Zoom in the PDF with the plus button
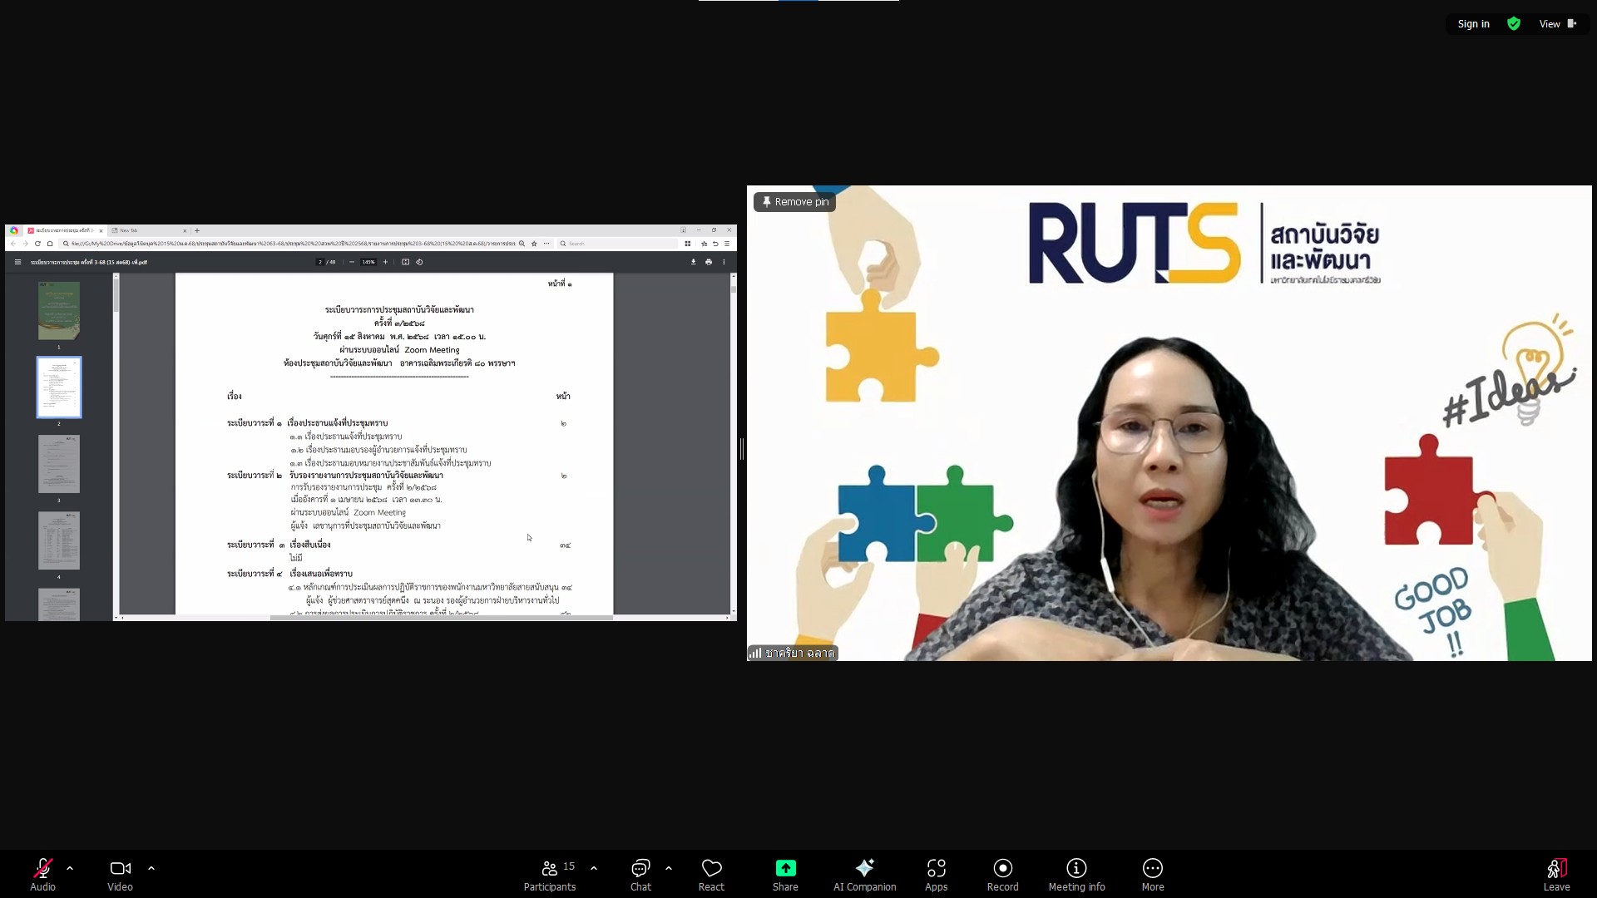This screenshot has width=1597, height=898. (385, 262)
